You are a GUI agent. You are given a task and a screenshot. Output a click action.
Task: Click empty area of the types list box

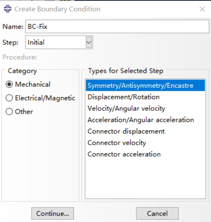click(x=145, y=179)
